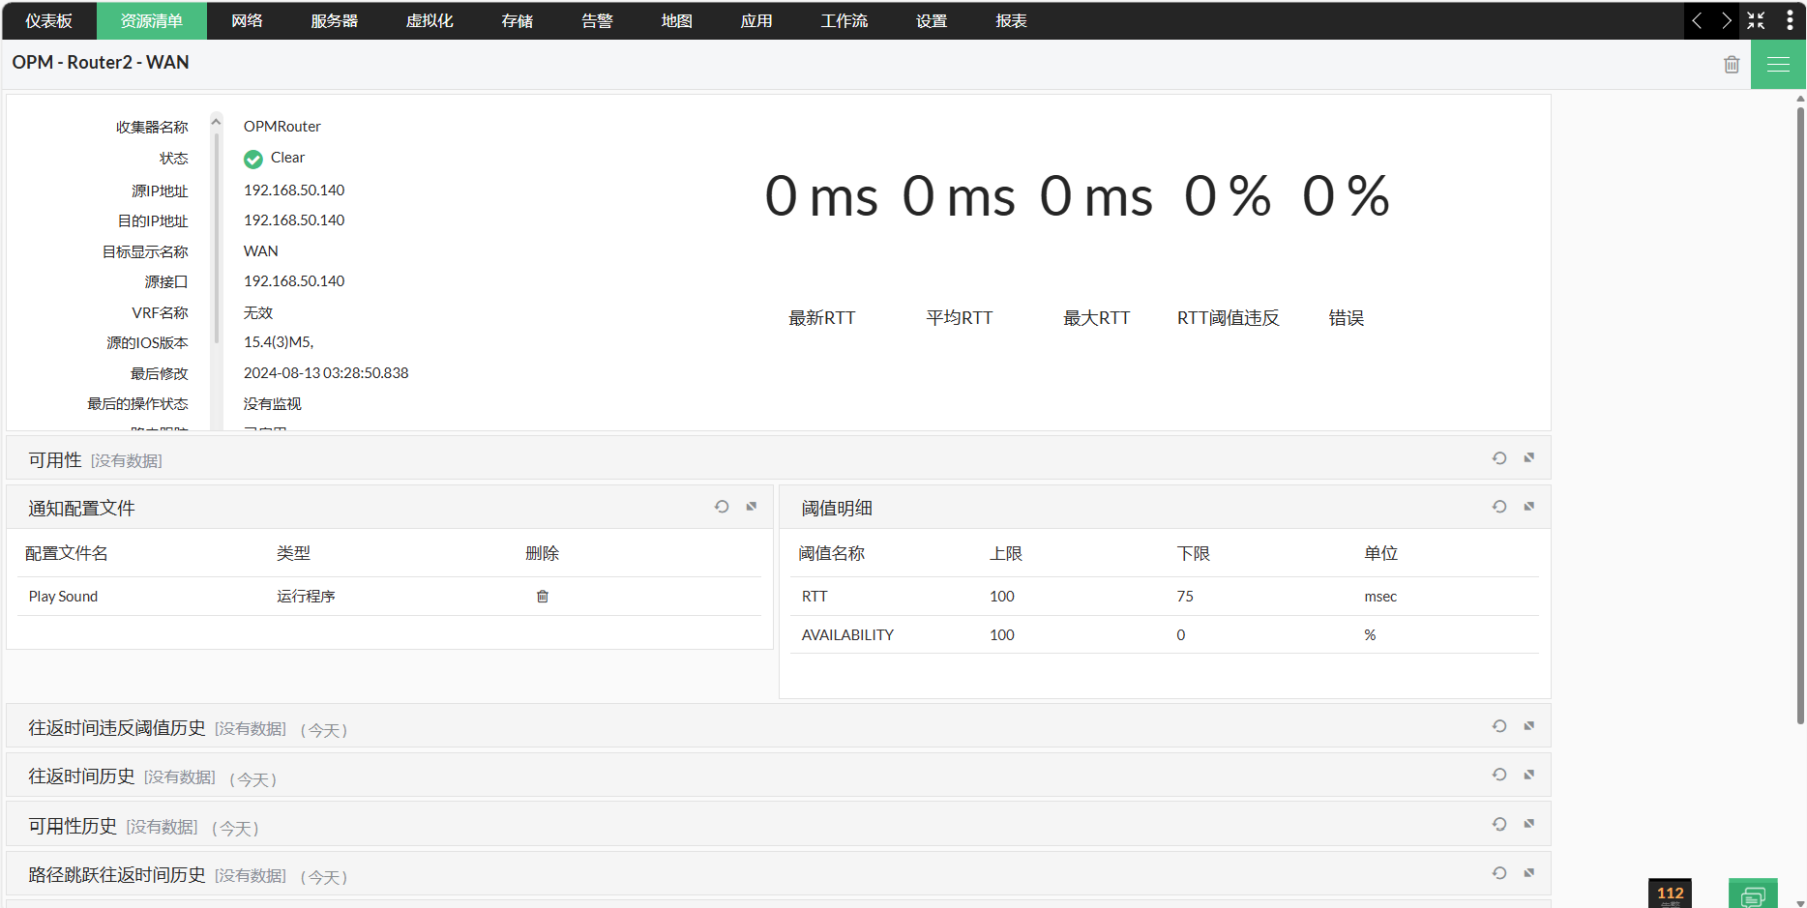Delete this monitor via top trash icon

[x=1732, y=65]
